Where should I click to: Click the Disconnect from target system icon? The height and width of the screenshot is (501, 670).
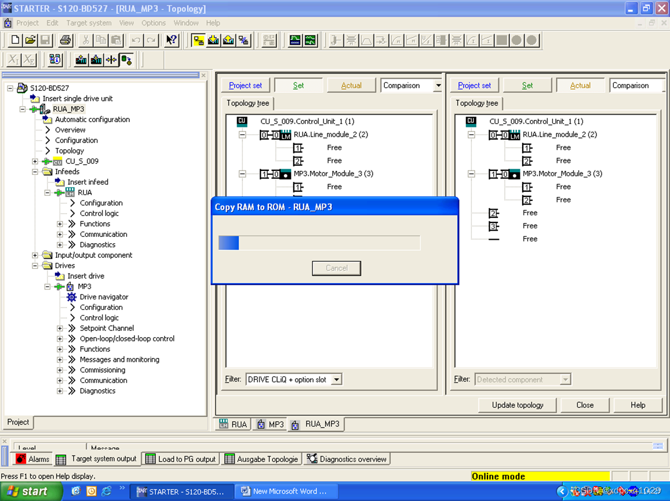(243, 40)
